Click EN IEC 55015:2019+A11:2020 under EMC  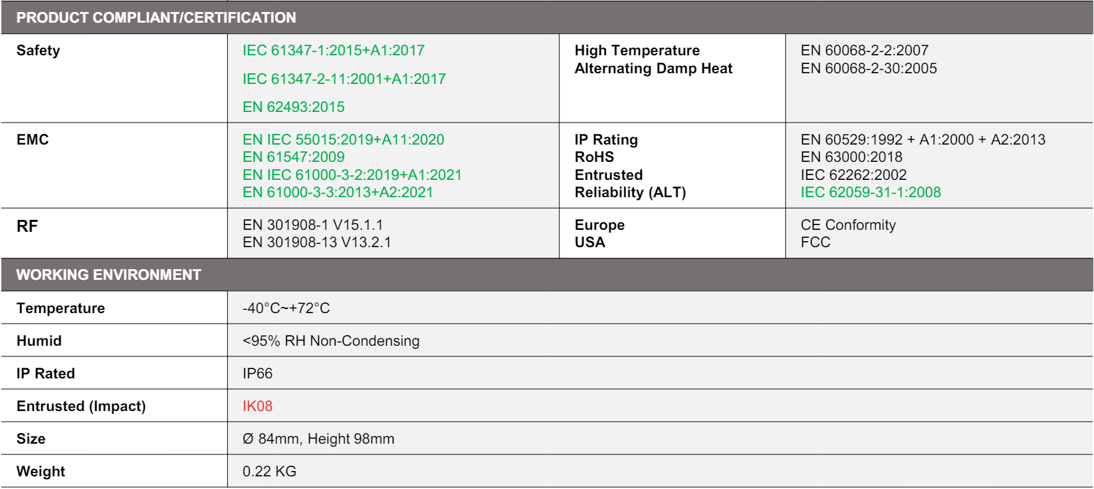[x=343, y=140]
